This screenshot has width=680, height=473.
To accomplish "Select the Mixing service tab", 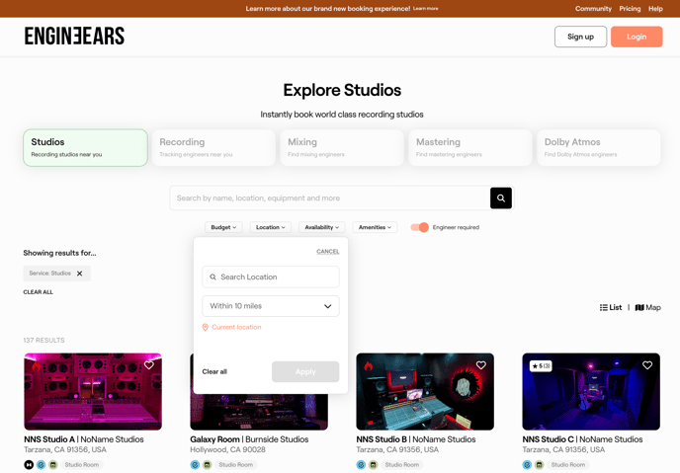I will 342,147.
